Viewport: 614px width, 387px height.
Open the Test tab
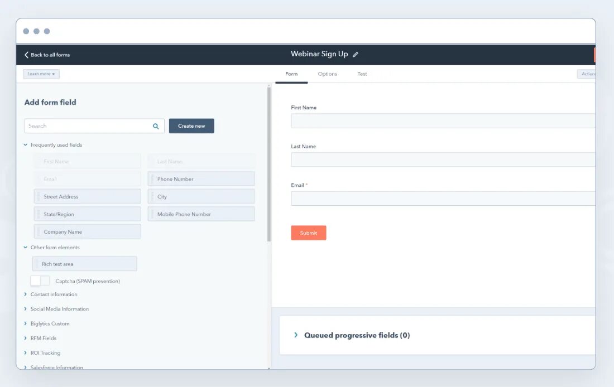362,74
